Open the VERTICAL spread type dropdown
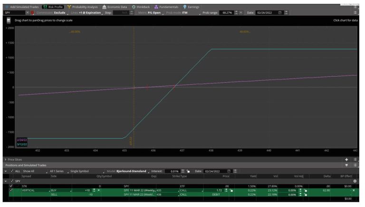 coord(36,190)
